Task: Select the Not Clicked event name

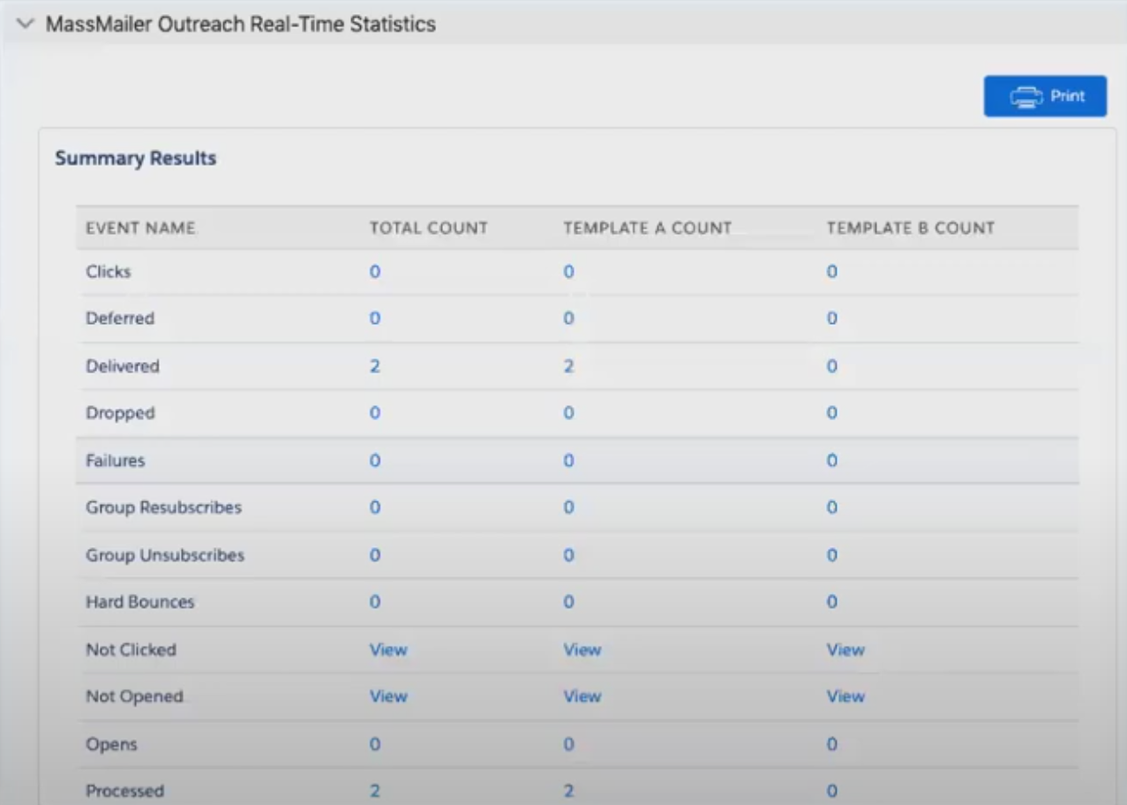Action: 131,650
